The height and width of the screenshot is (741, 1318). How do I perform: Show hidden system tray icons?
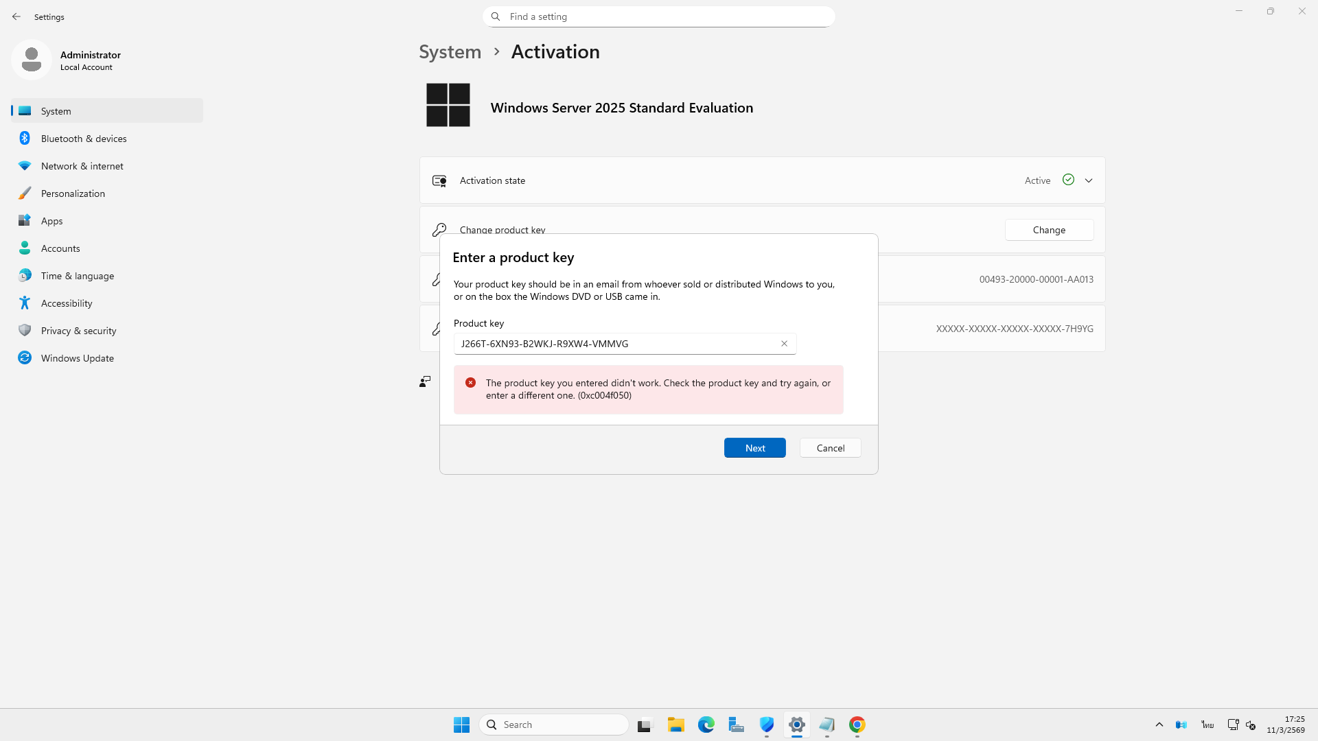coord(1159,725)
